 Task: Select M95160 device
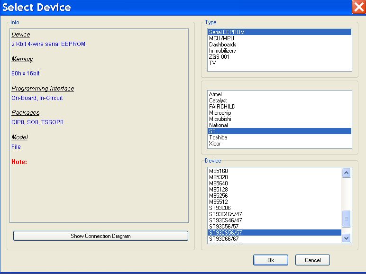click(219, 171)
